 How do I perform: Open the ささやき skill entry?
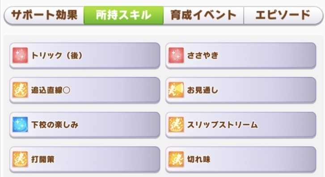241,55
